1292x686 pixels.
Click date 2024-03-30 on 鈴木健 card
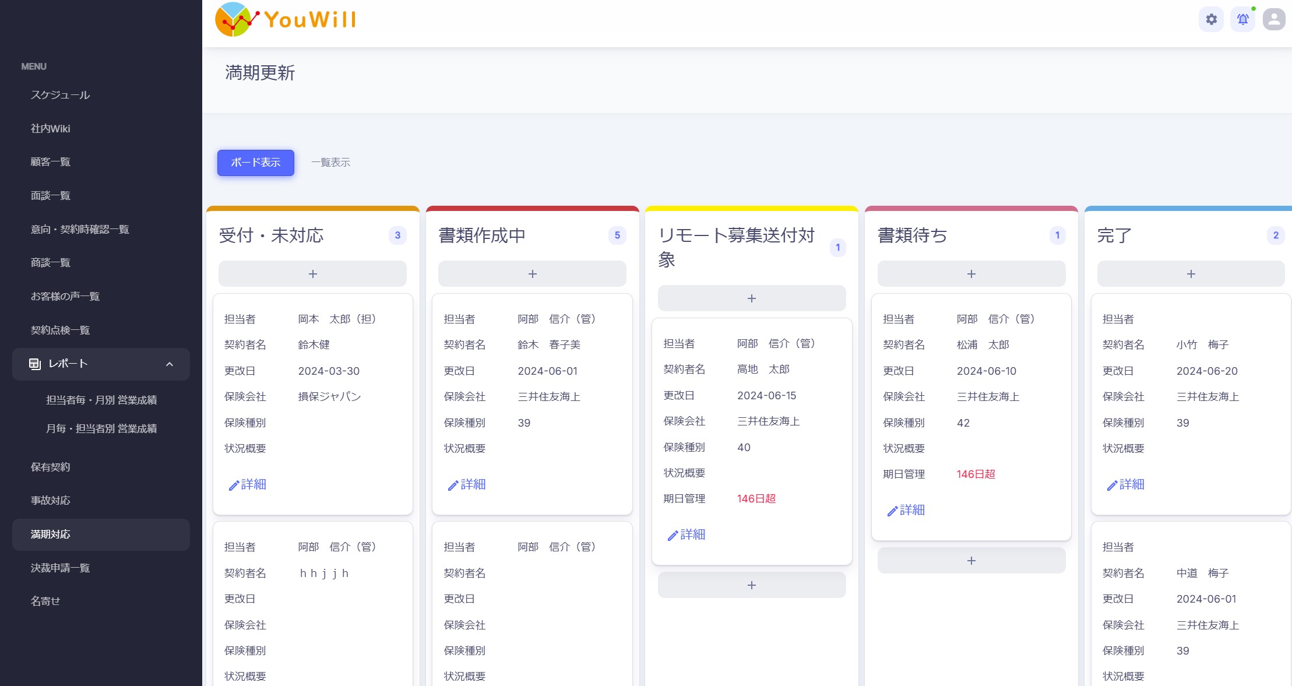[x=329, y=371]
